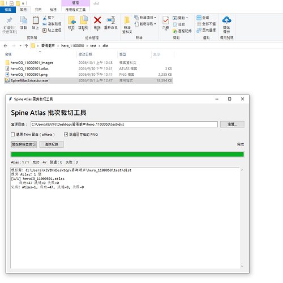Open the View ribbon tab
This screenshot has height=283, width=283.
pos(53,10)
